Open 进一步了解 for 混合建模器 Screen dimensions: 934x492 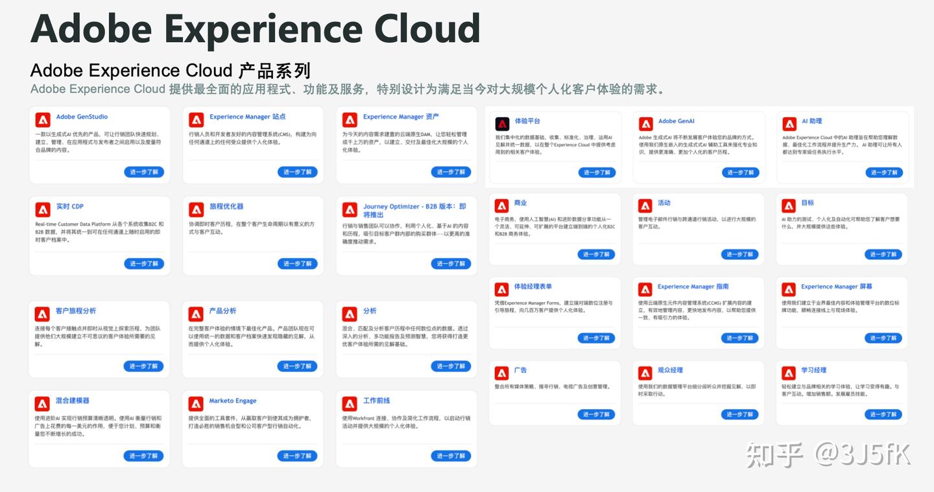click(x=144, y=456)
